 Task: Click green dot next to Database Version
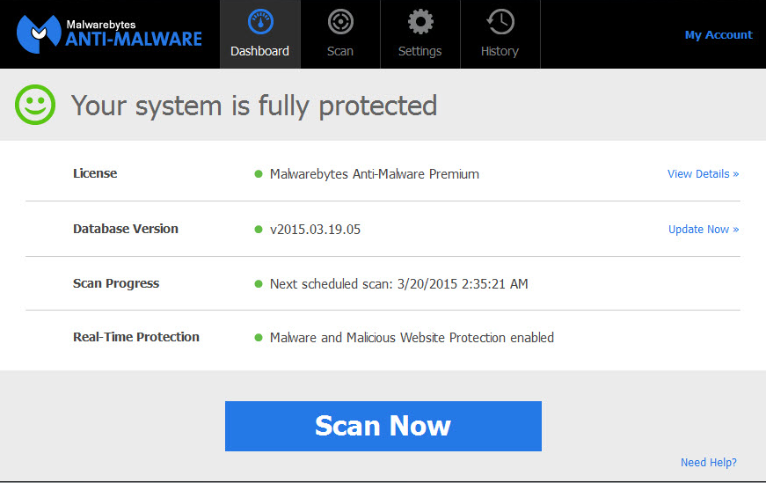click(x=259, y=230)
